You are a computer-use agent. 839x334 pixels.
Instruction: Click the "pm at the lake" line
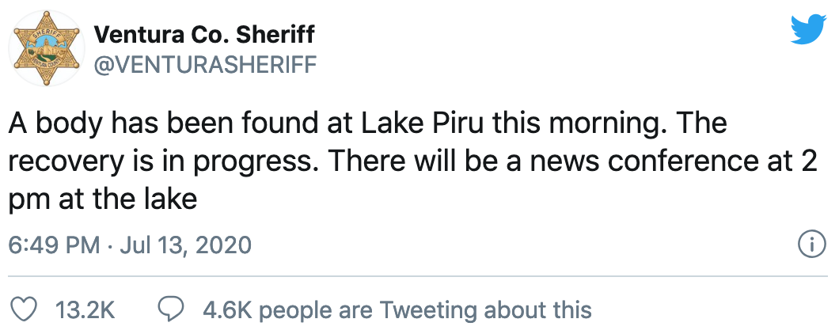coord(103,201)
